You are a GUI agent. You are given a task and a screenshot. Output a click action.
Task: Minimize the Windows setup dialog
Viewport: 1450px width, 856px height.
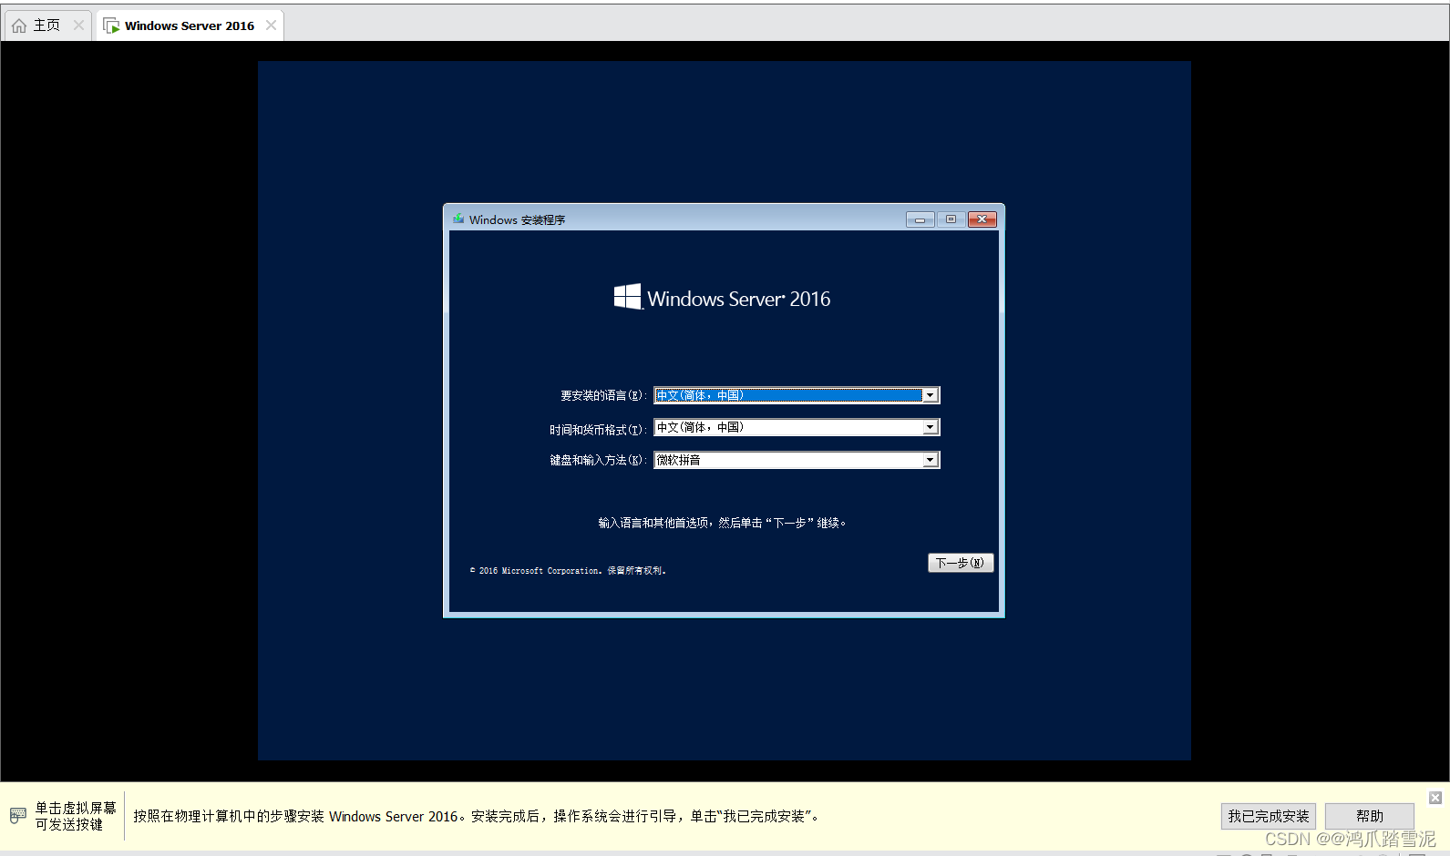click(x=920, y=219)
